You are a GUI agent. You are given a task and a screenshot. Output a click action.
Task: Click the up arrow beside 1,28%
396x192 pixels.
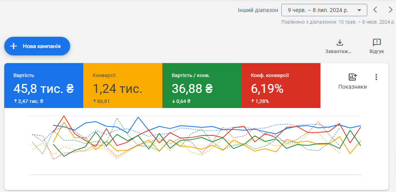click(252, 101)
